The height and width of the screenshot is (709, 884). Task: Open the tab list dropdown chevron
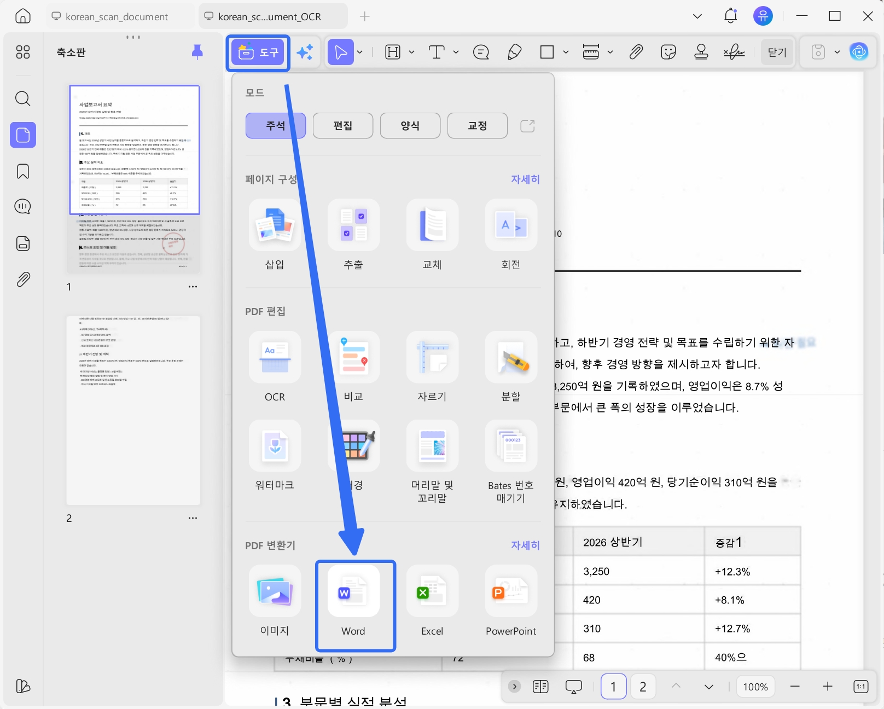(697, 16)
